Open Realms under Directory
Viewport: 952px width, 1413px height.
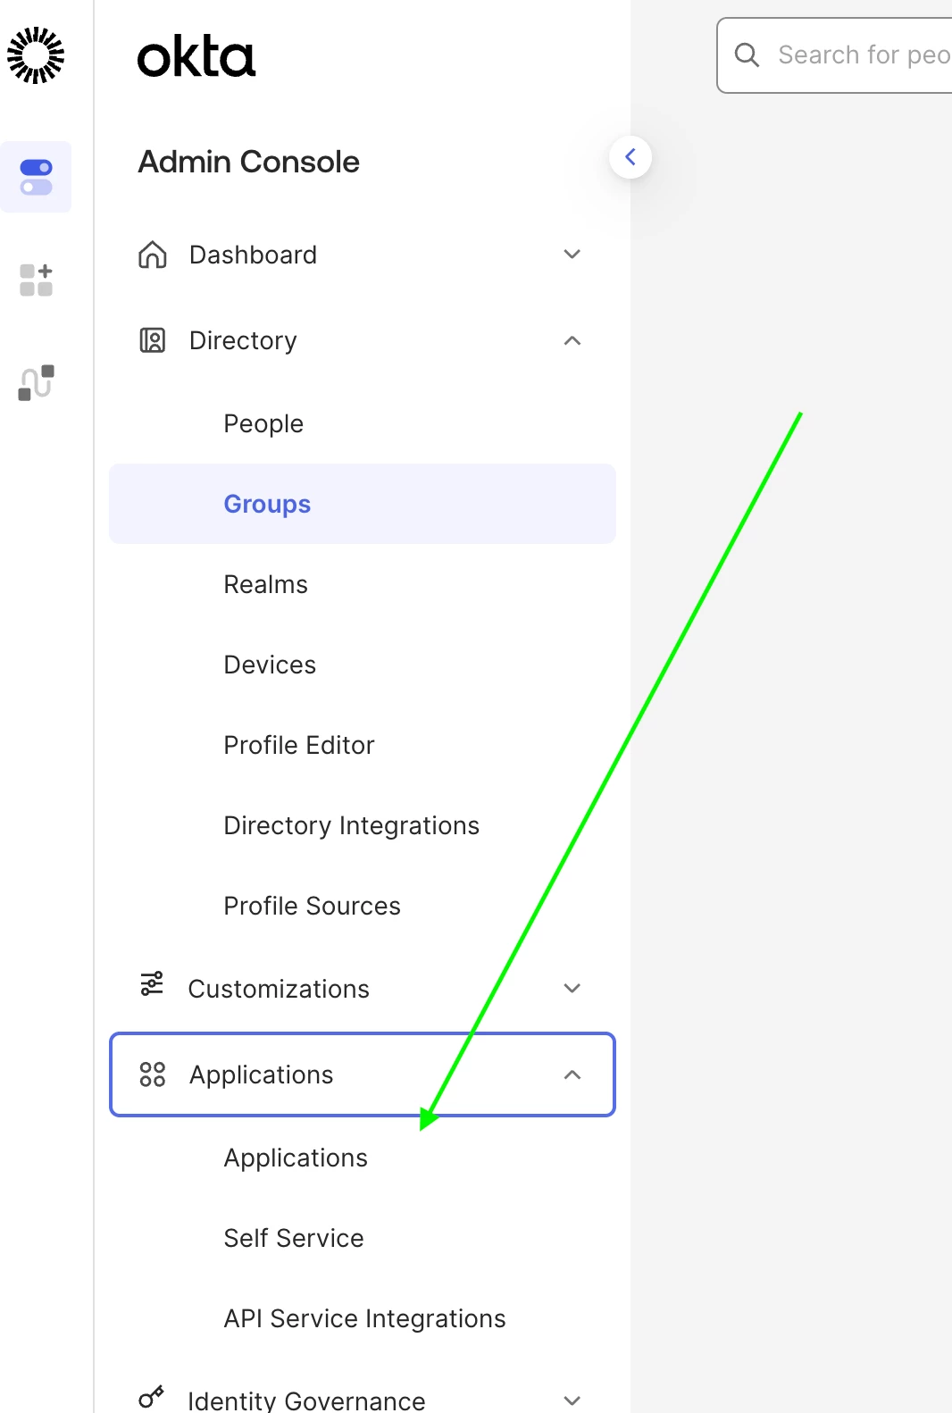[363, 584]
